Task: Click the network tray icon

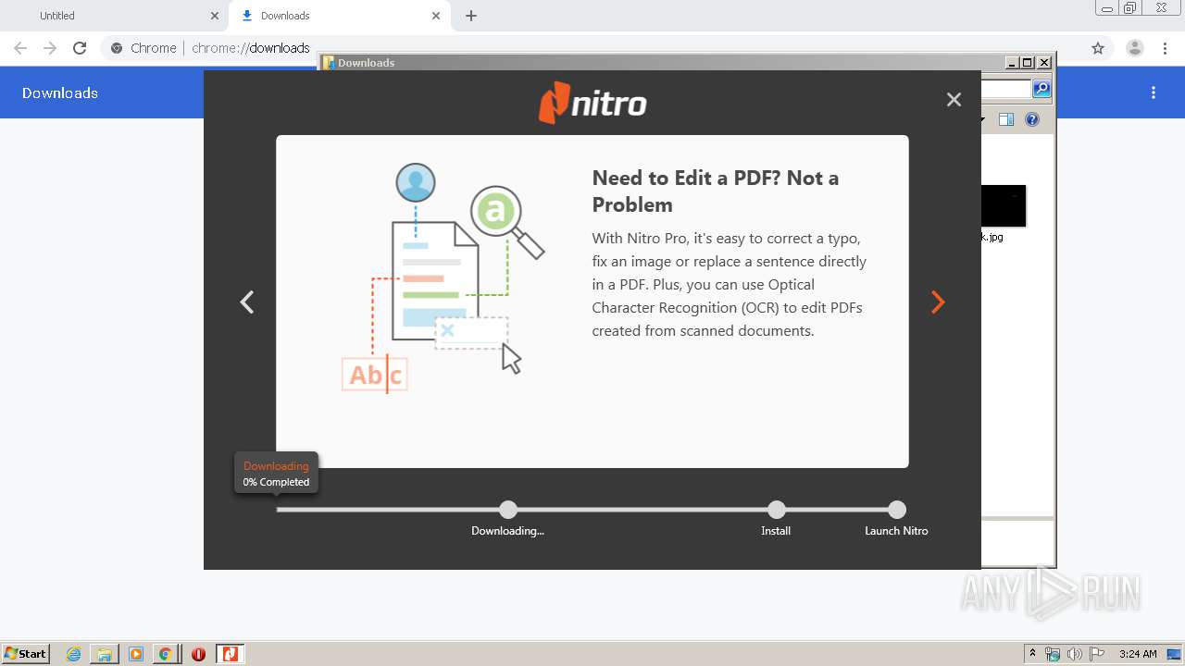Action: (1053, 654)
